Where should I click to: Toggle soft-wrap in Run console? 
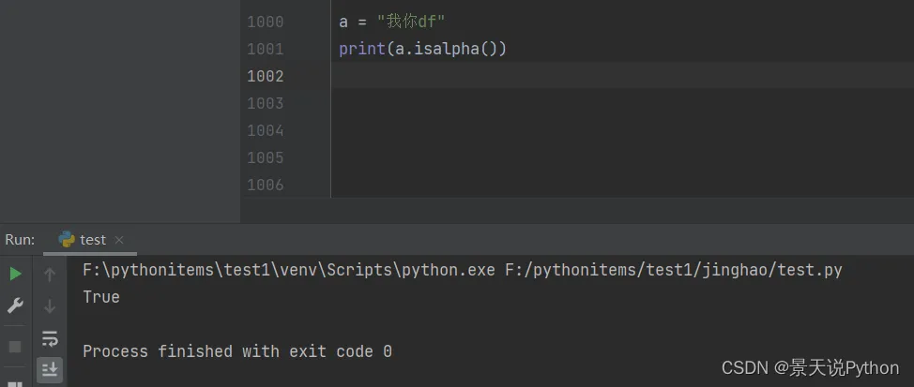pos(50,338)
